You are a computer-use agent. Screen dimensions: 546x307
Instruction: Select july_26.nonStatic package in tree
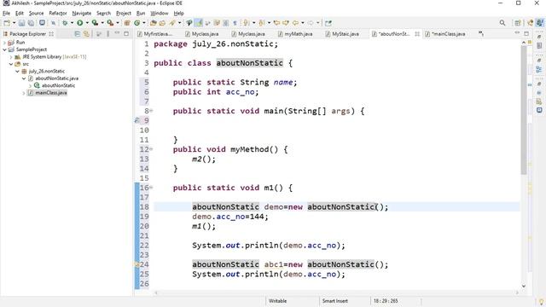(47, 71)
